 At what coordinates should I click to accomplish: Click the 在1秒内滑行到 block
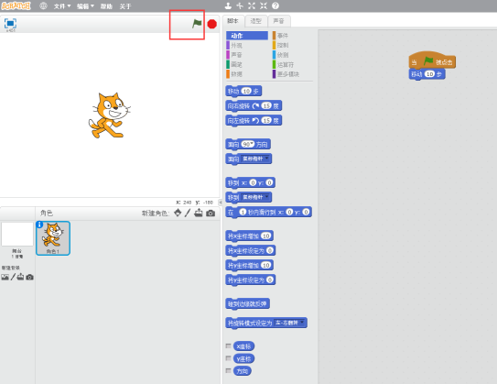[x=269, y=212]
